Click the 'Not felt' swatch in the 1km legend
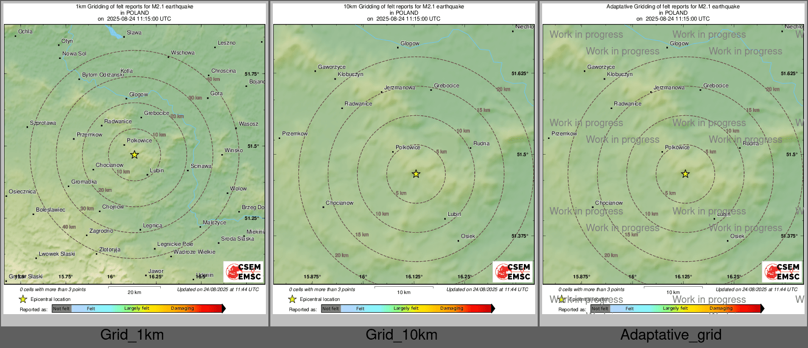 61,309
